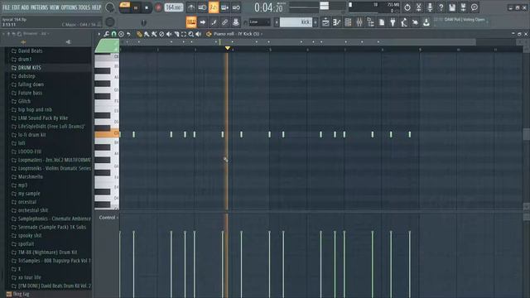The image size is (530, 298).
Task: Open the content download icon
Action: (x=426, y=22)
